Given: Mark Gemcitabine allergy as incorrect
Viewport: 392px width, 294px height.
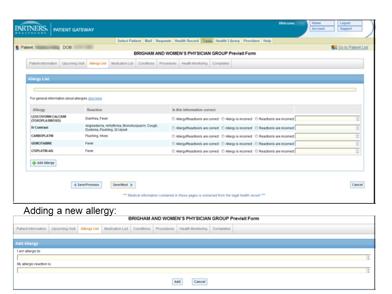Looking at the screenshot, I should pos(223,144).
